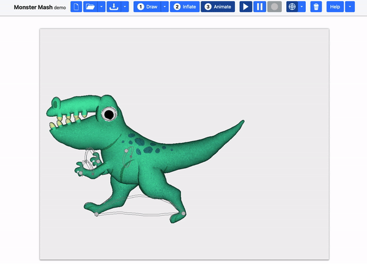Play the animation
367x264 pixels.
coord(246,7)
